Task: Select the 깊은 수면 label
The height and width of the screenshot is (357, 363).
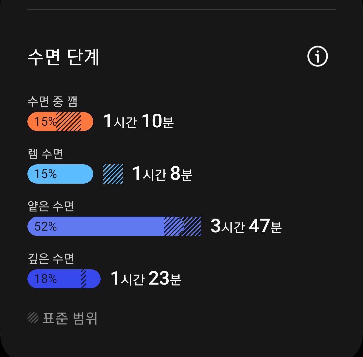Action: coord(51,259)
